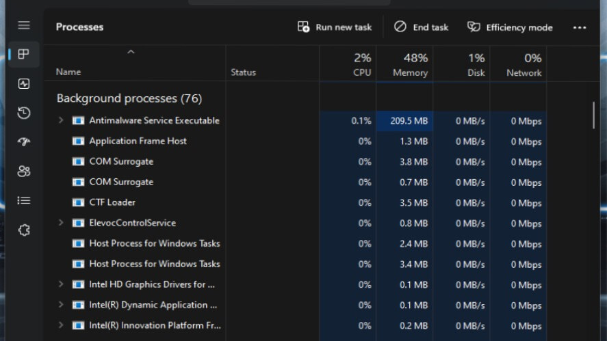Click the Run new task icon
607x341 pixels.
(304, 27)
